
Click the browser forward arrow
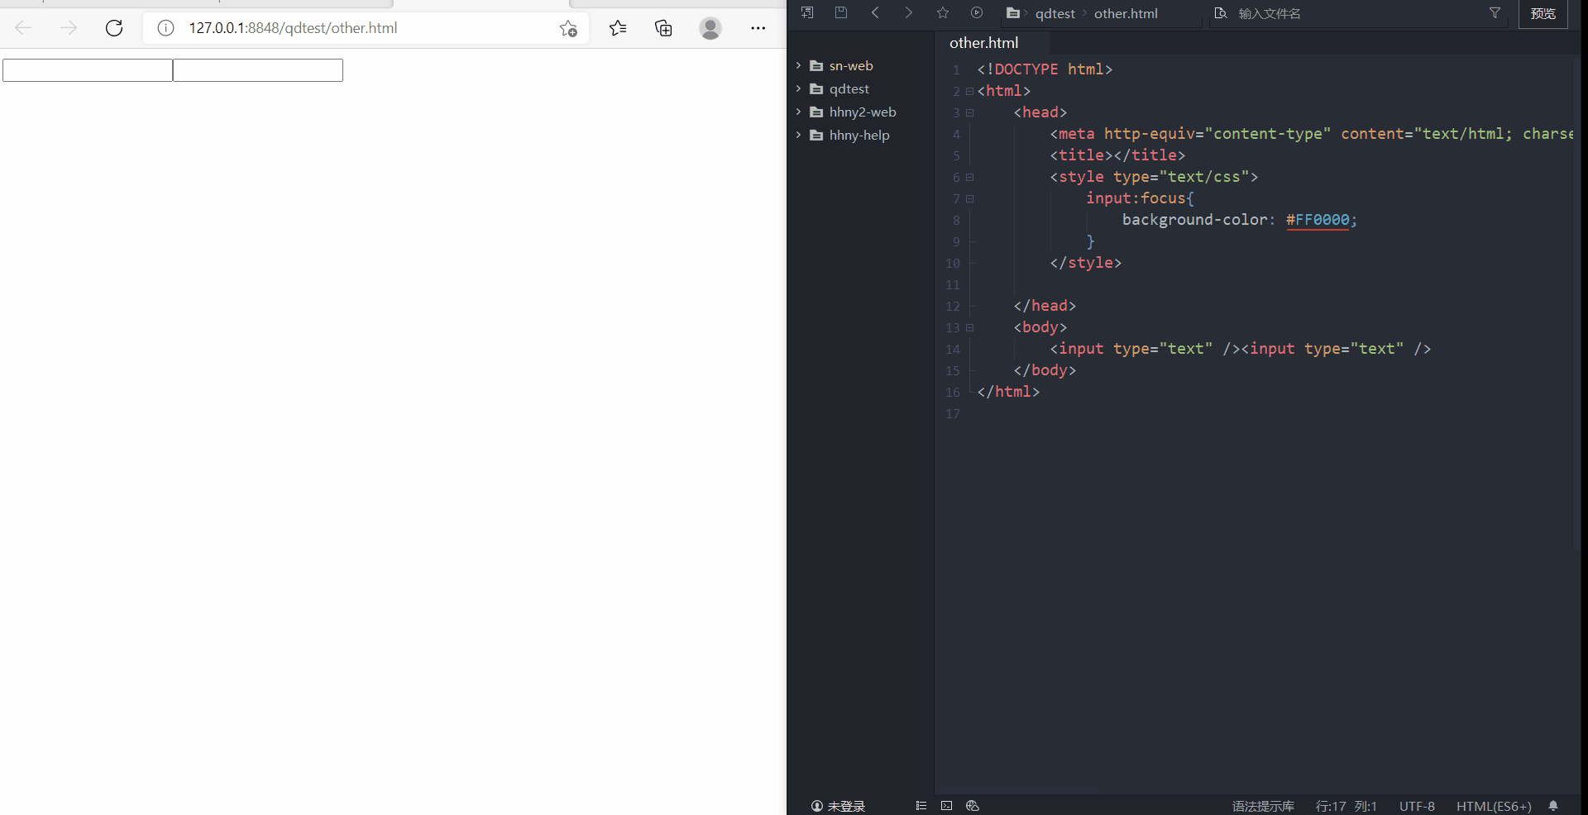tap(69, 28)
